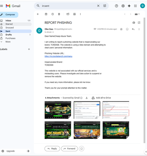Open the Sent folder

15,31
